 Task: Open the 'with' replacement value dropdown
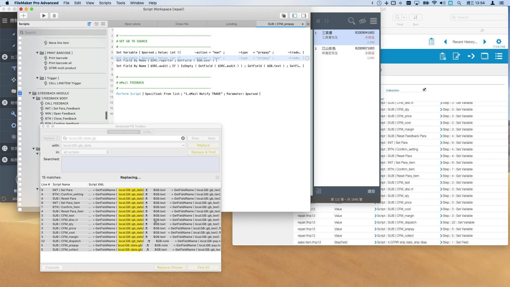click(183, 145)
